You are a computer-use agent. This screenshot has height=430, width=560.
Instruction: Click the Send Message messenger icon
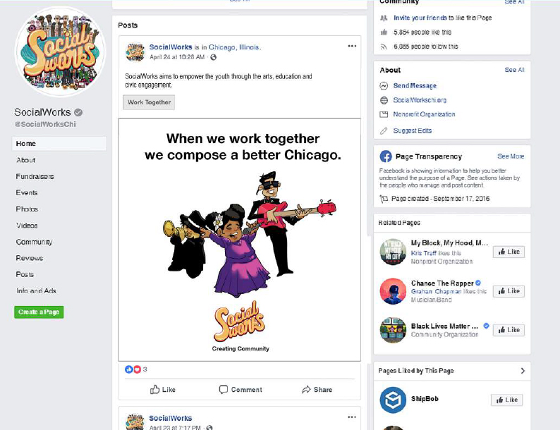[384, 86]
